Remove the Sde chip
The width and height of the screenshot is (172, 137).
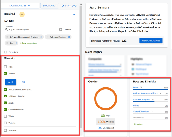(16, 43)
